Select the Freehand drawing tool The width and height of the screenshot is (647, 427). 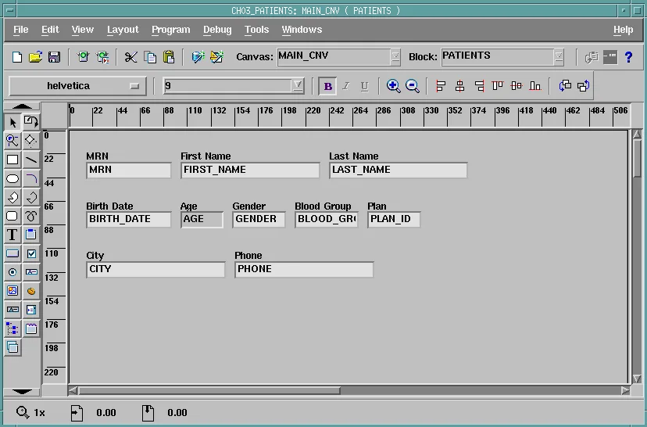[x=30, y=216]
